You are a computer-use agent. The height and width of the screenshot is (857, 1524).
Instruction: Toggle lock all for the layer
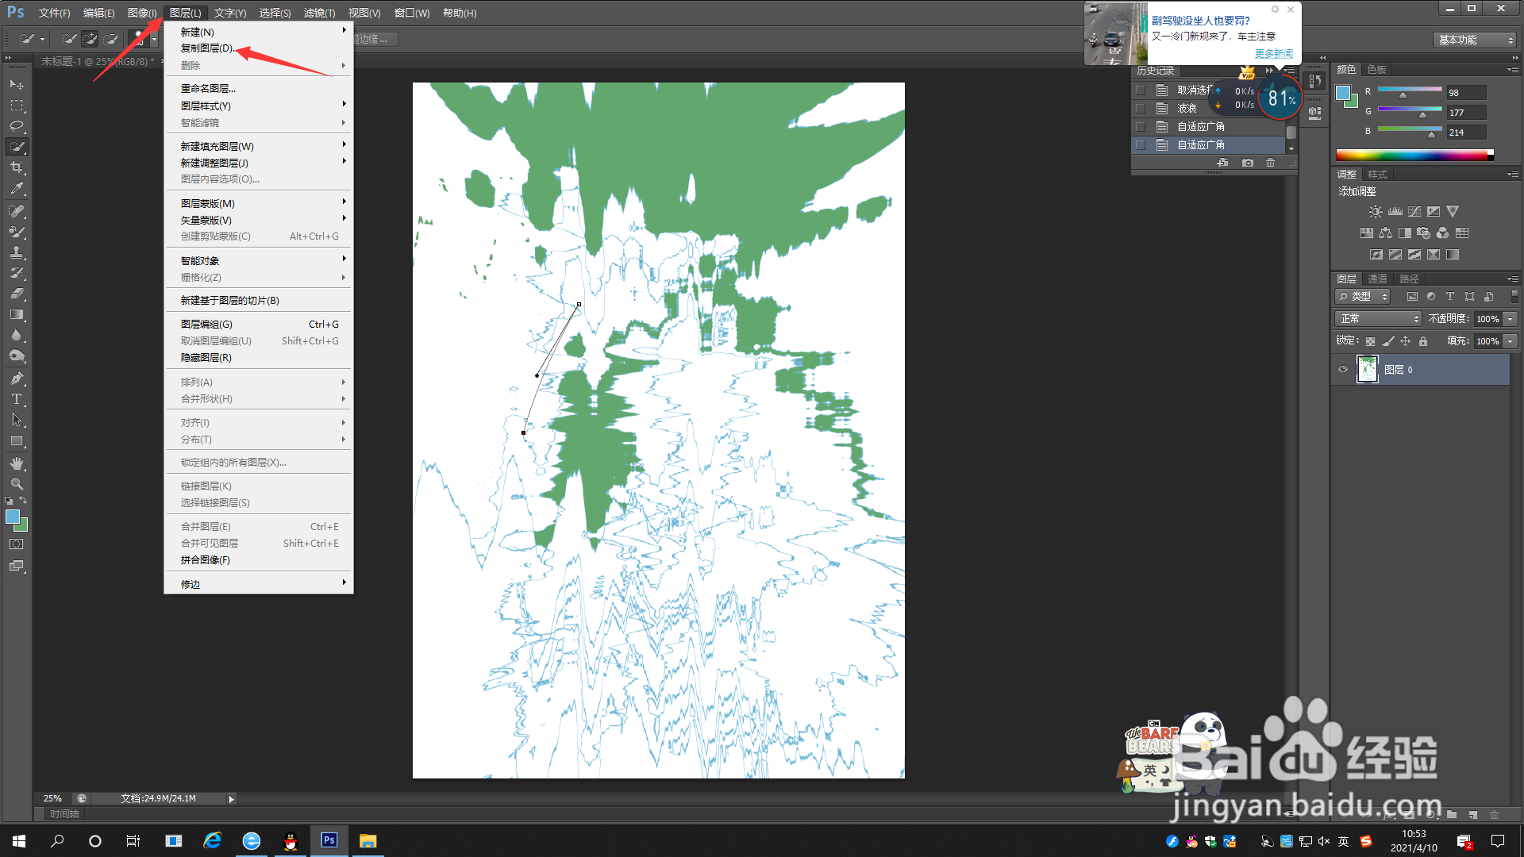click(x=1423, y=341)
